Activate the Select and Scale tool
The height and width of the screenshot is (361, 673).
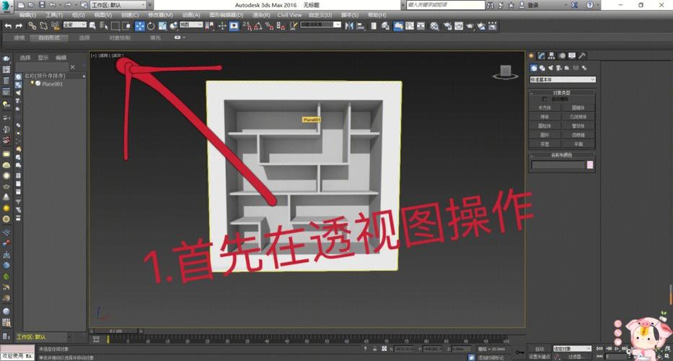click(163, 26)
